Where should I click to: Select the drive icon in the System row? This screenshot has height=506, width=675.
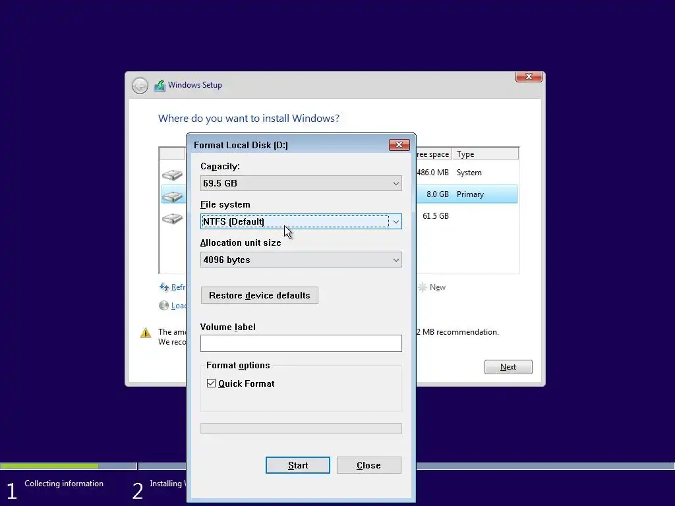coord(172,175)
